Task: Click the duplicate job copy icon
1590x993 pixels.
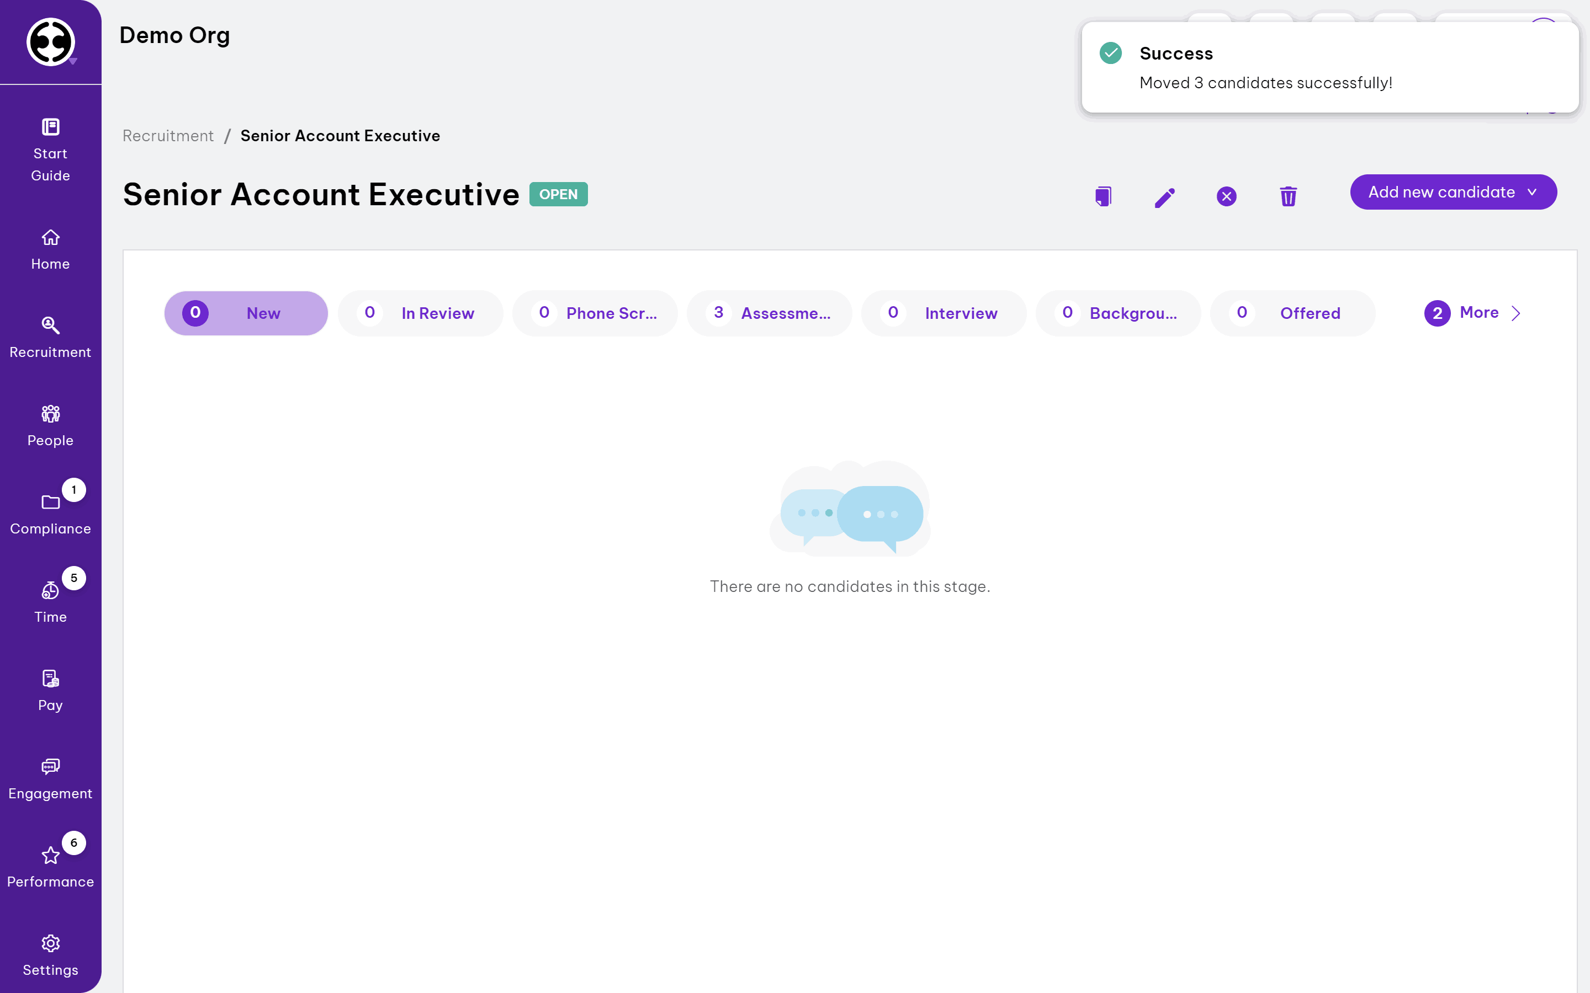Action: (1103, 196)
